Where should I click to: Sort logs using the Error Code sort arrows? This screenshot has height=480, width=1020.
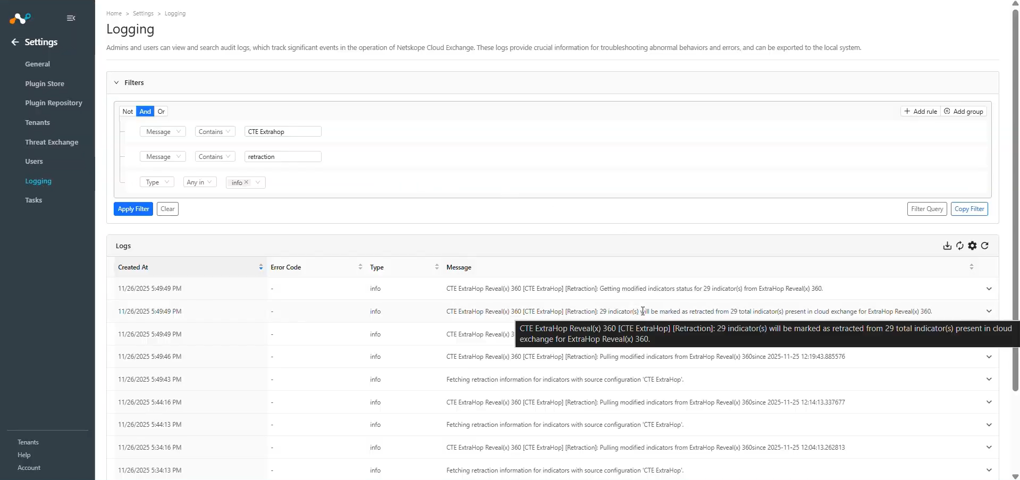(360, 267)
